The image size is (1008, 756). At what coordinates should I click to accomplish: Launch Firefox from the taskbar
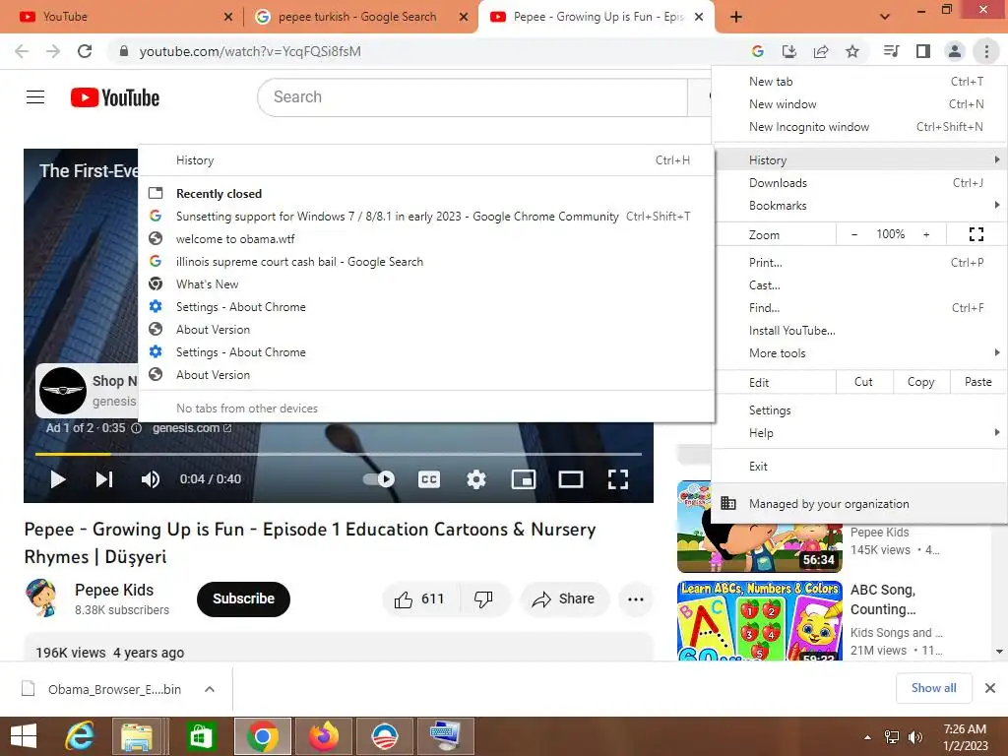point(324,736)
